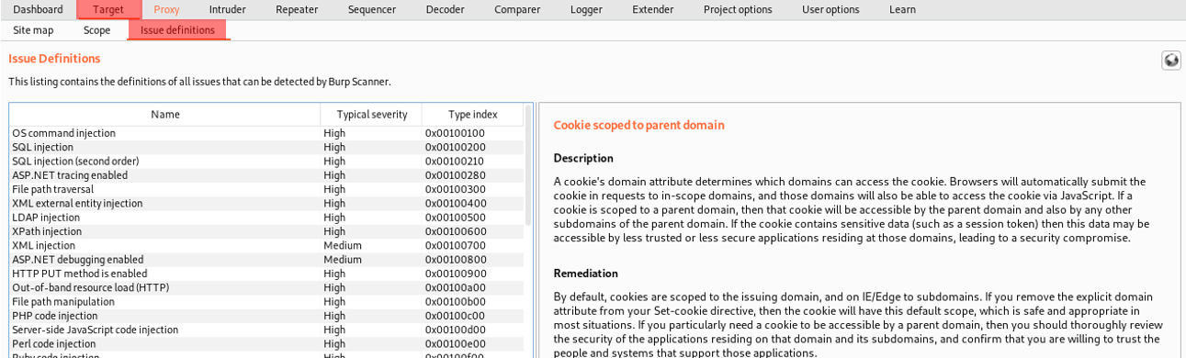Select HTTP PUT method is enabled row

[266, 274]
